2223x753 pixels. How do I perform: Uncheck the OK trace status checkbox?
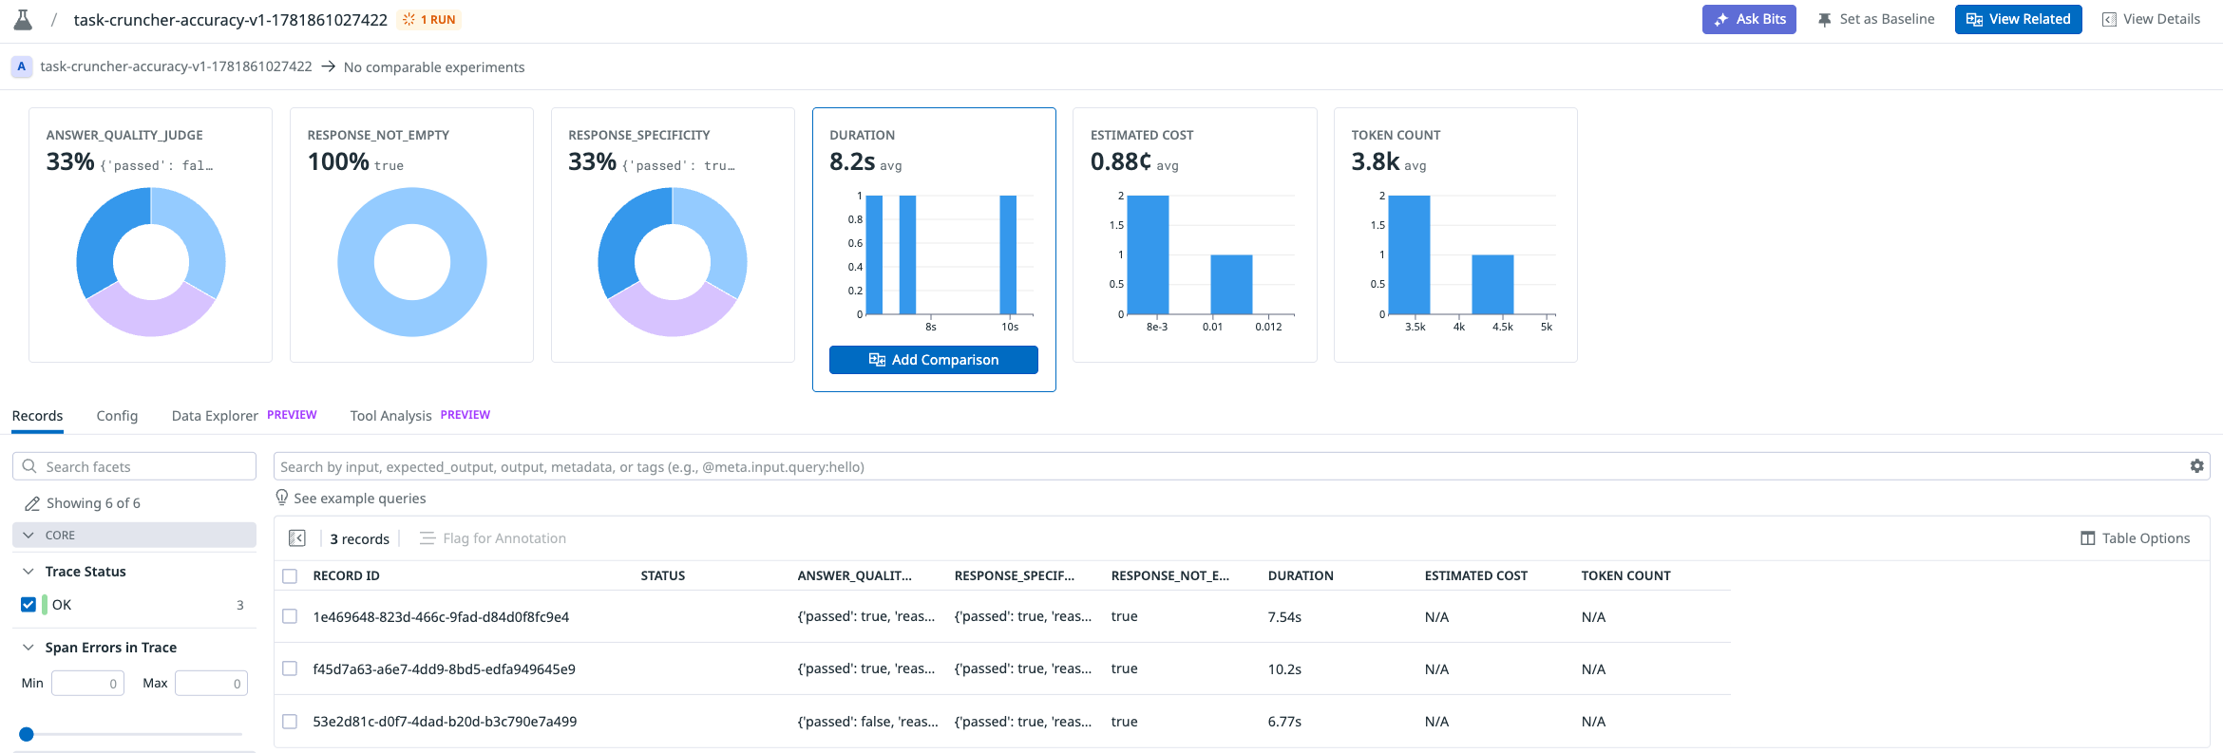pos(28,605)
